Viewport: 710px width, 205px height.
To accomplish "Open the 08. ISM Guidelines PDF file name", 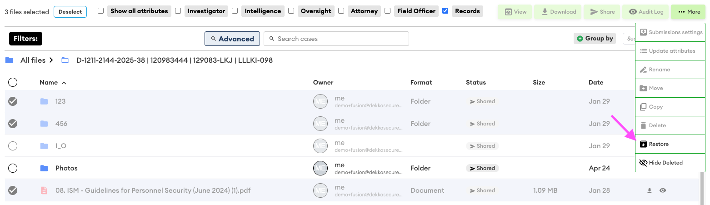I will [x=153, y=190].
